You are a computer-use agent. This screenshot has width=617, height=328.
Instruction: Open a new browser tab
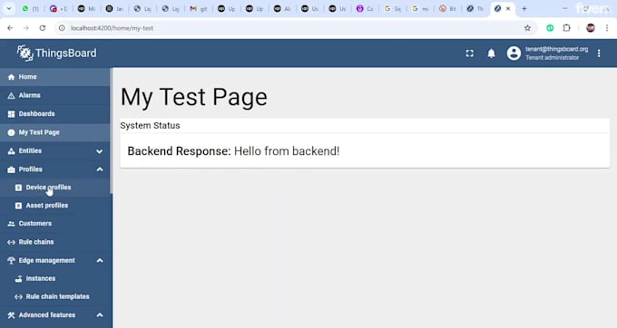pos(524,8)
